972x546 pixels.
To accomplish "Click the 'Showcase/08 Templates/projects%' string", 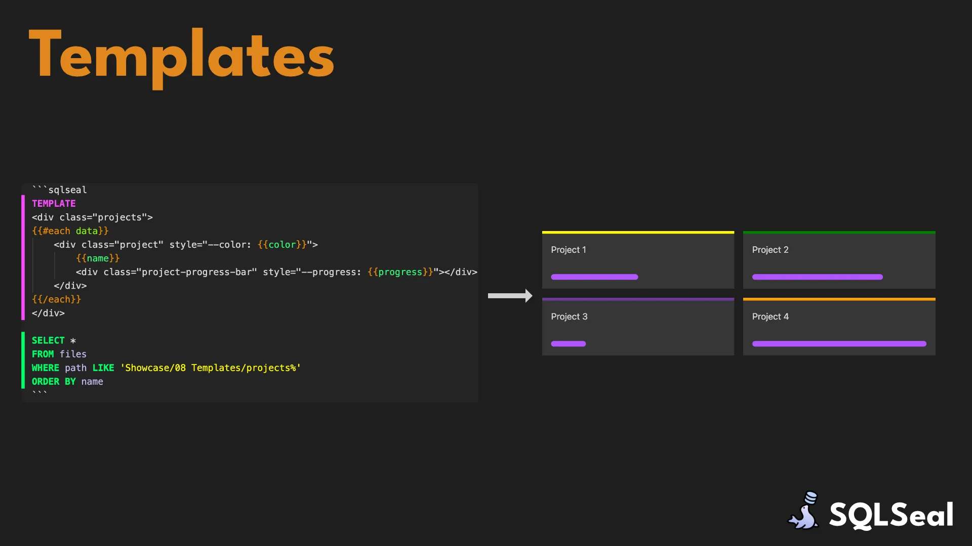I will 210,368.
